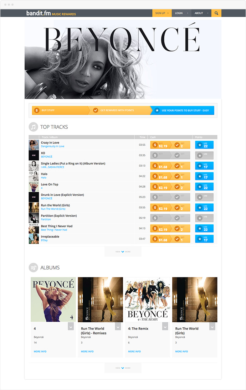Open the Login menu item

tap(181, 13)
